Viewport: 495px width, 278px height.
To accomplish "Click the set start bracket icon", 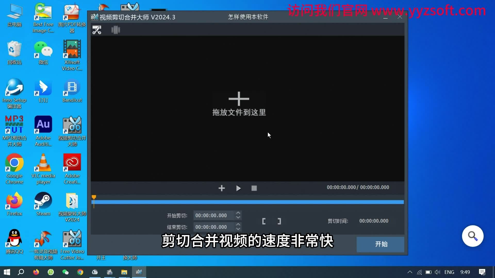I will point(264,221).
